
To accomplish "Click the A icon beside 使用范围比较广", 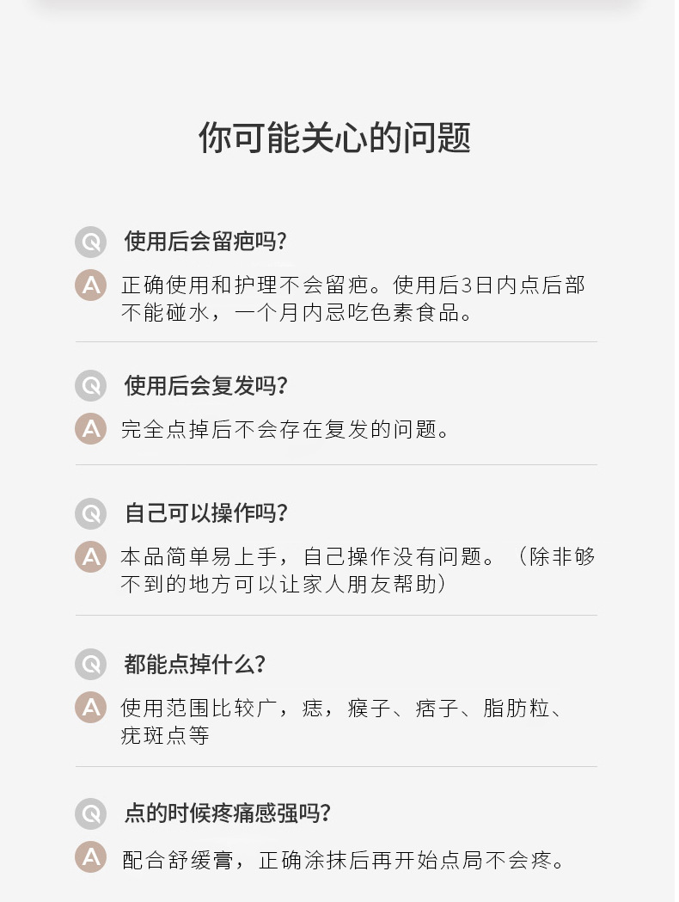I will pyautogui.click(x=90, y=708).
